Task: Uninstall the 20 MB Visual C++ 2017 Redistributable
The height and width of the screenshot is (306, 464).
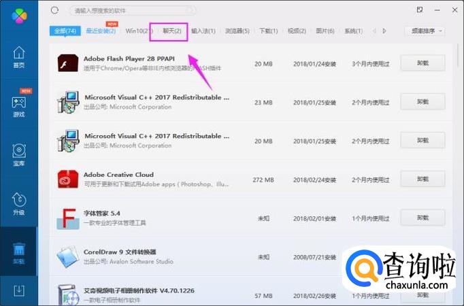Action: click(422, 141)
